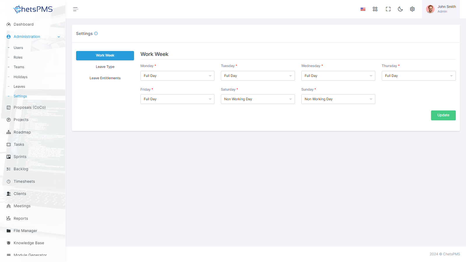Viewport: 466px width, 262px height.
Task: Toggle the sidebar hamburger menu icon
Action: click(x=76, y=9)
